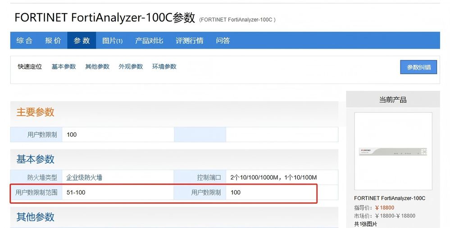Click the 用户数限制范围 label cell
Viewport: 450px width, 228px height.
[x=36, y=192]
